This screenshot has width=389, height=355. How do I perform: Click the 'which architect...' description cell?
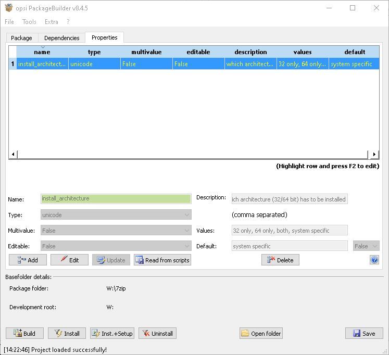click(250, 64)
